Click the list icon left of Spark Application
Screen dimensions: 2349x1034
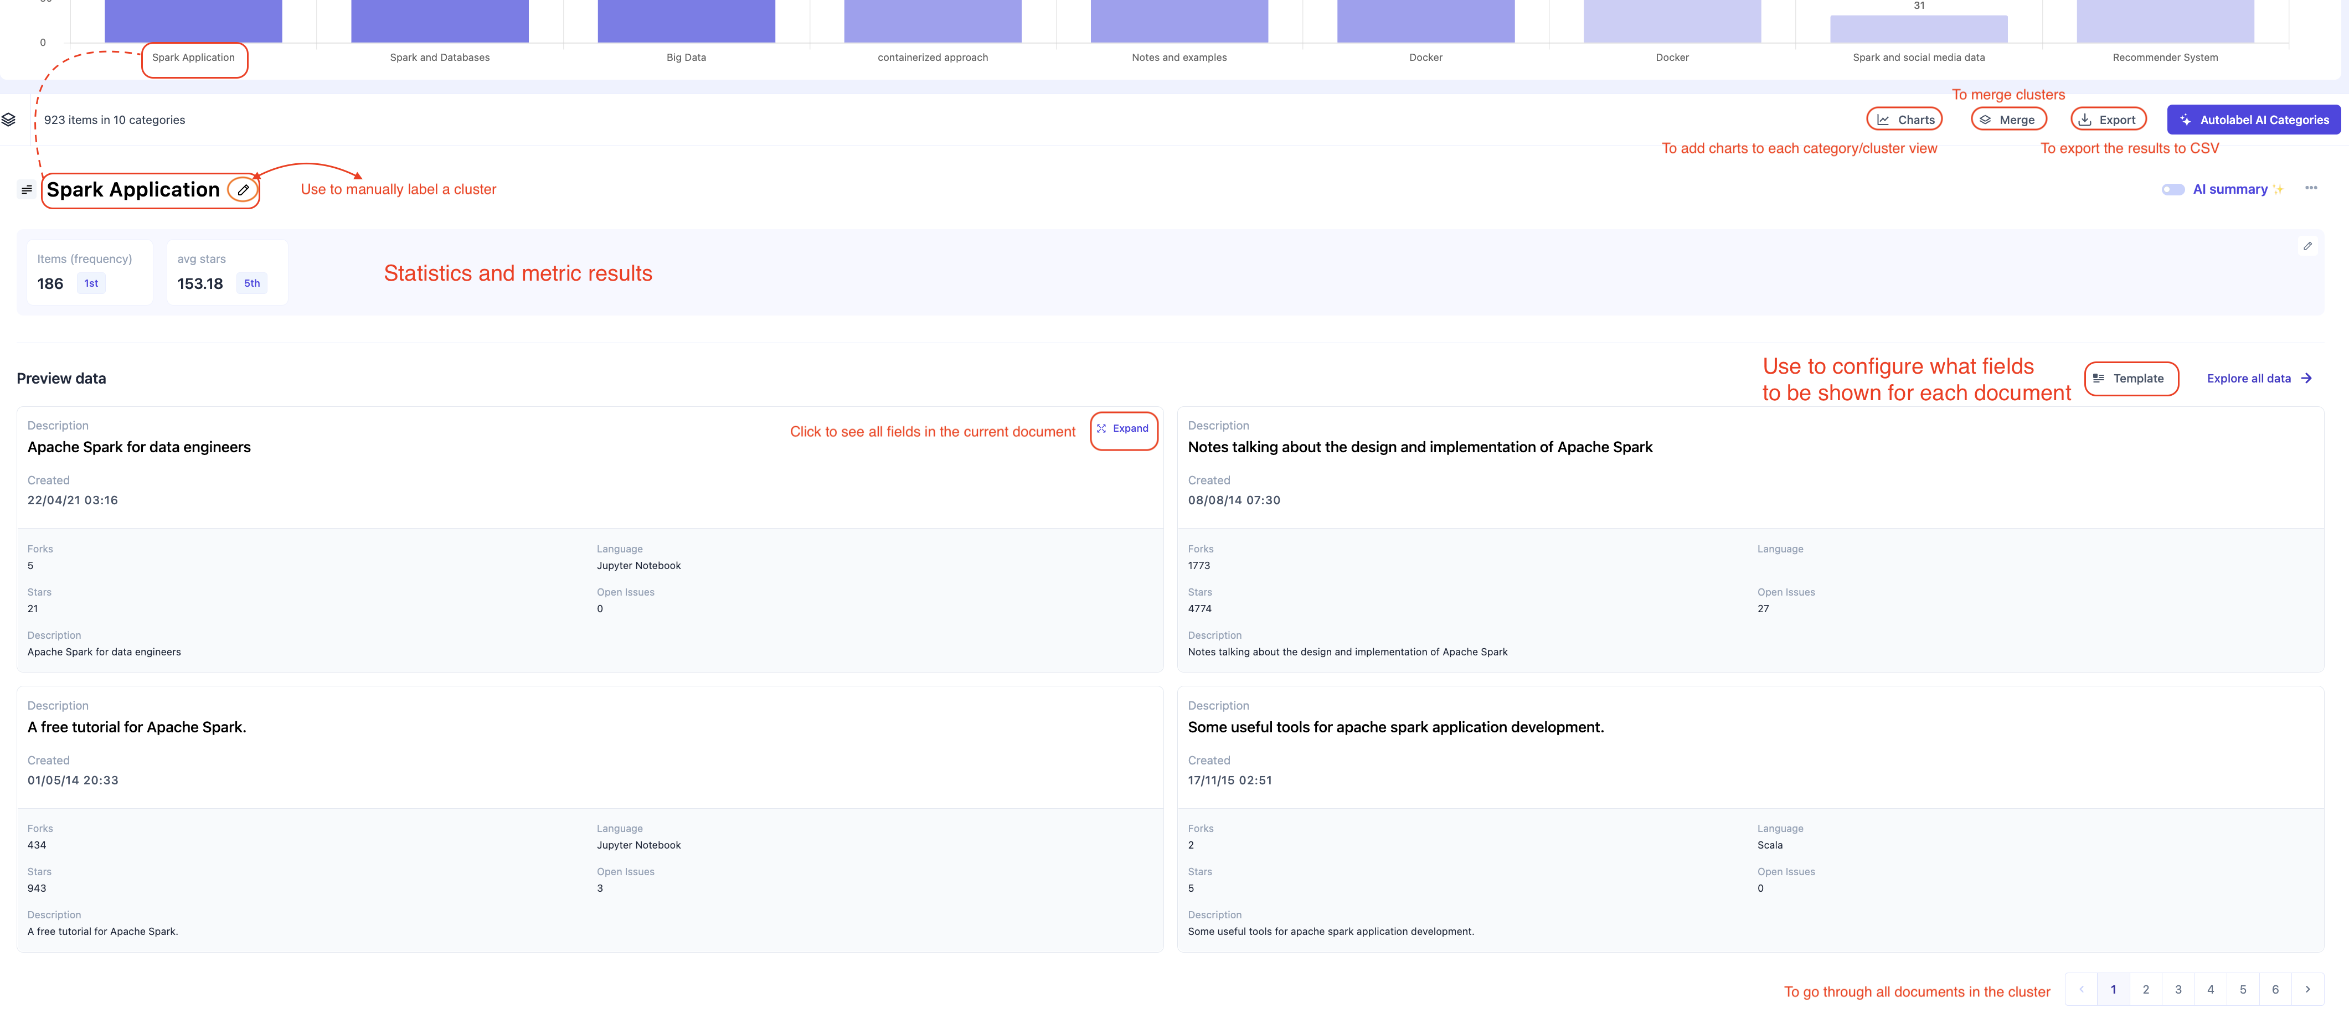(x=27, y=190)
